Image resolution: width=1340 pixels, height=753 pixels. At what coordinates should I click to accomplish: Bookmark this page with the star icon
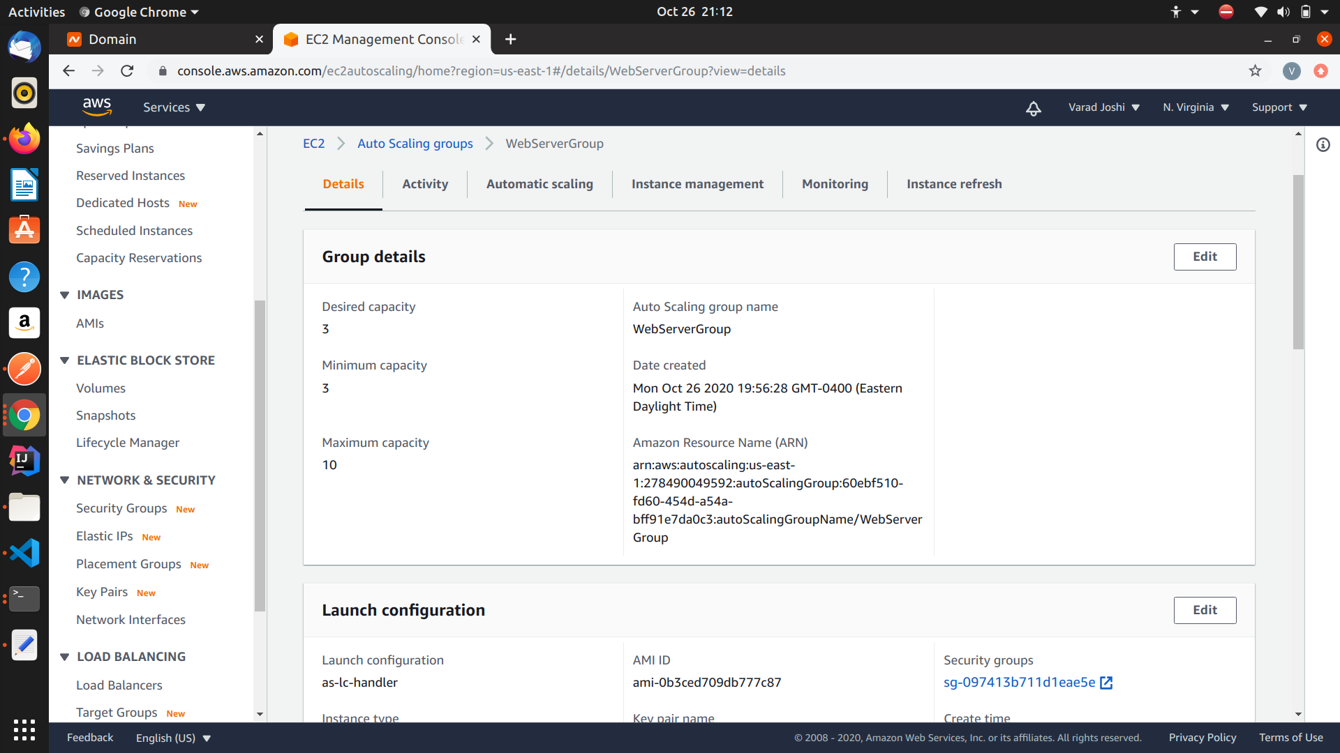1256,71
